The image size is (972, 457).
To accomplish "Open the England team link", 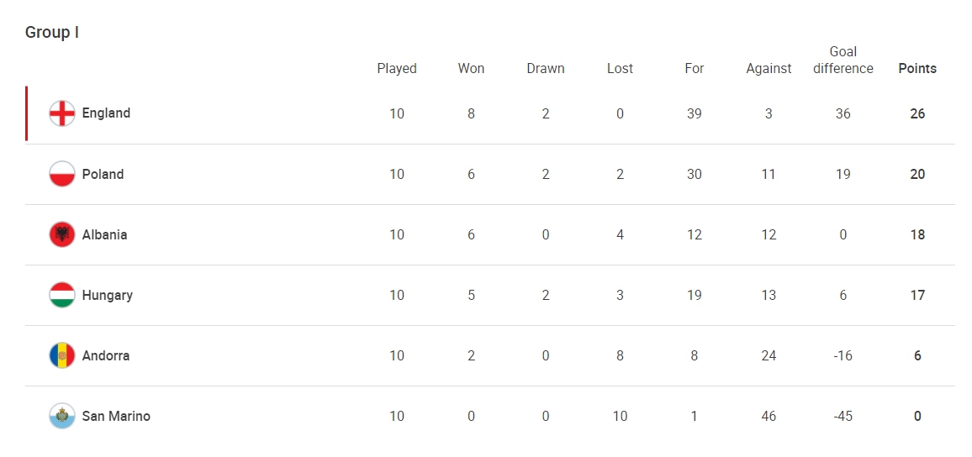I will [x=106, y=113].
